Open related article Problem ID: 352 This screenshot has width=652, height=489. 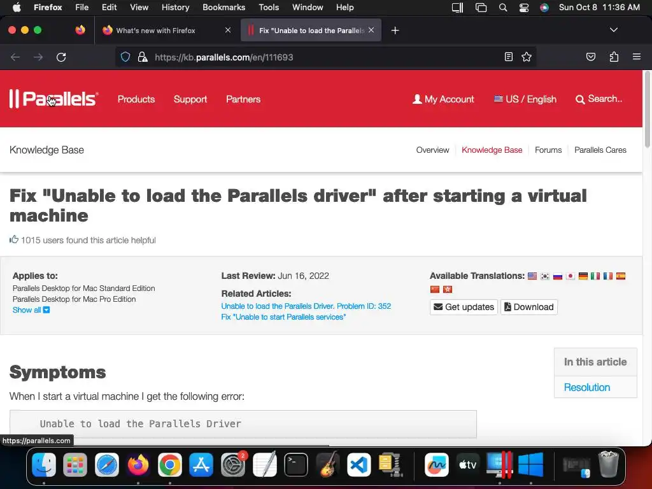click(306, 306)
